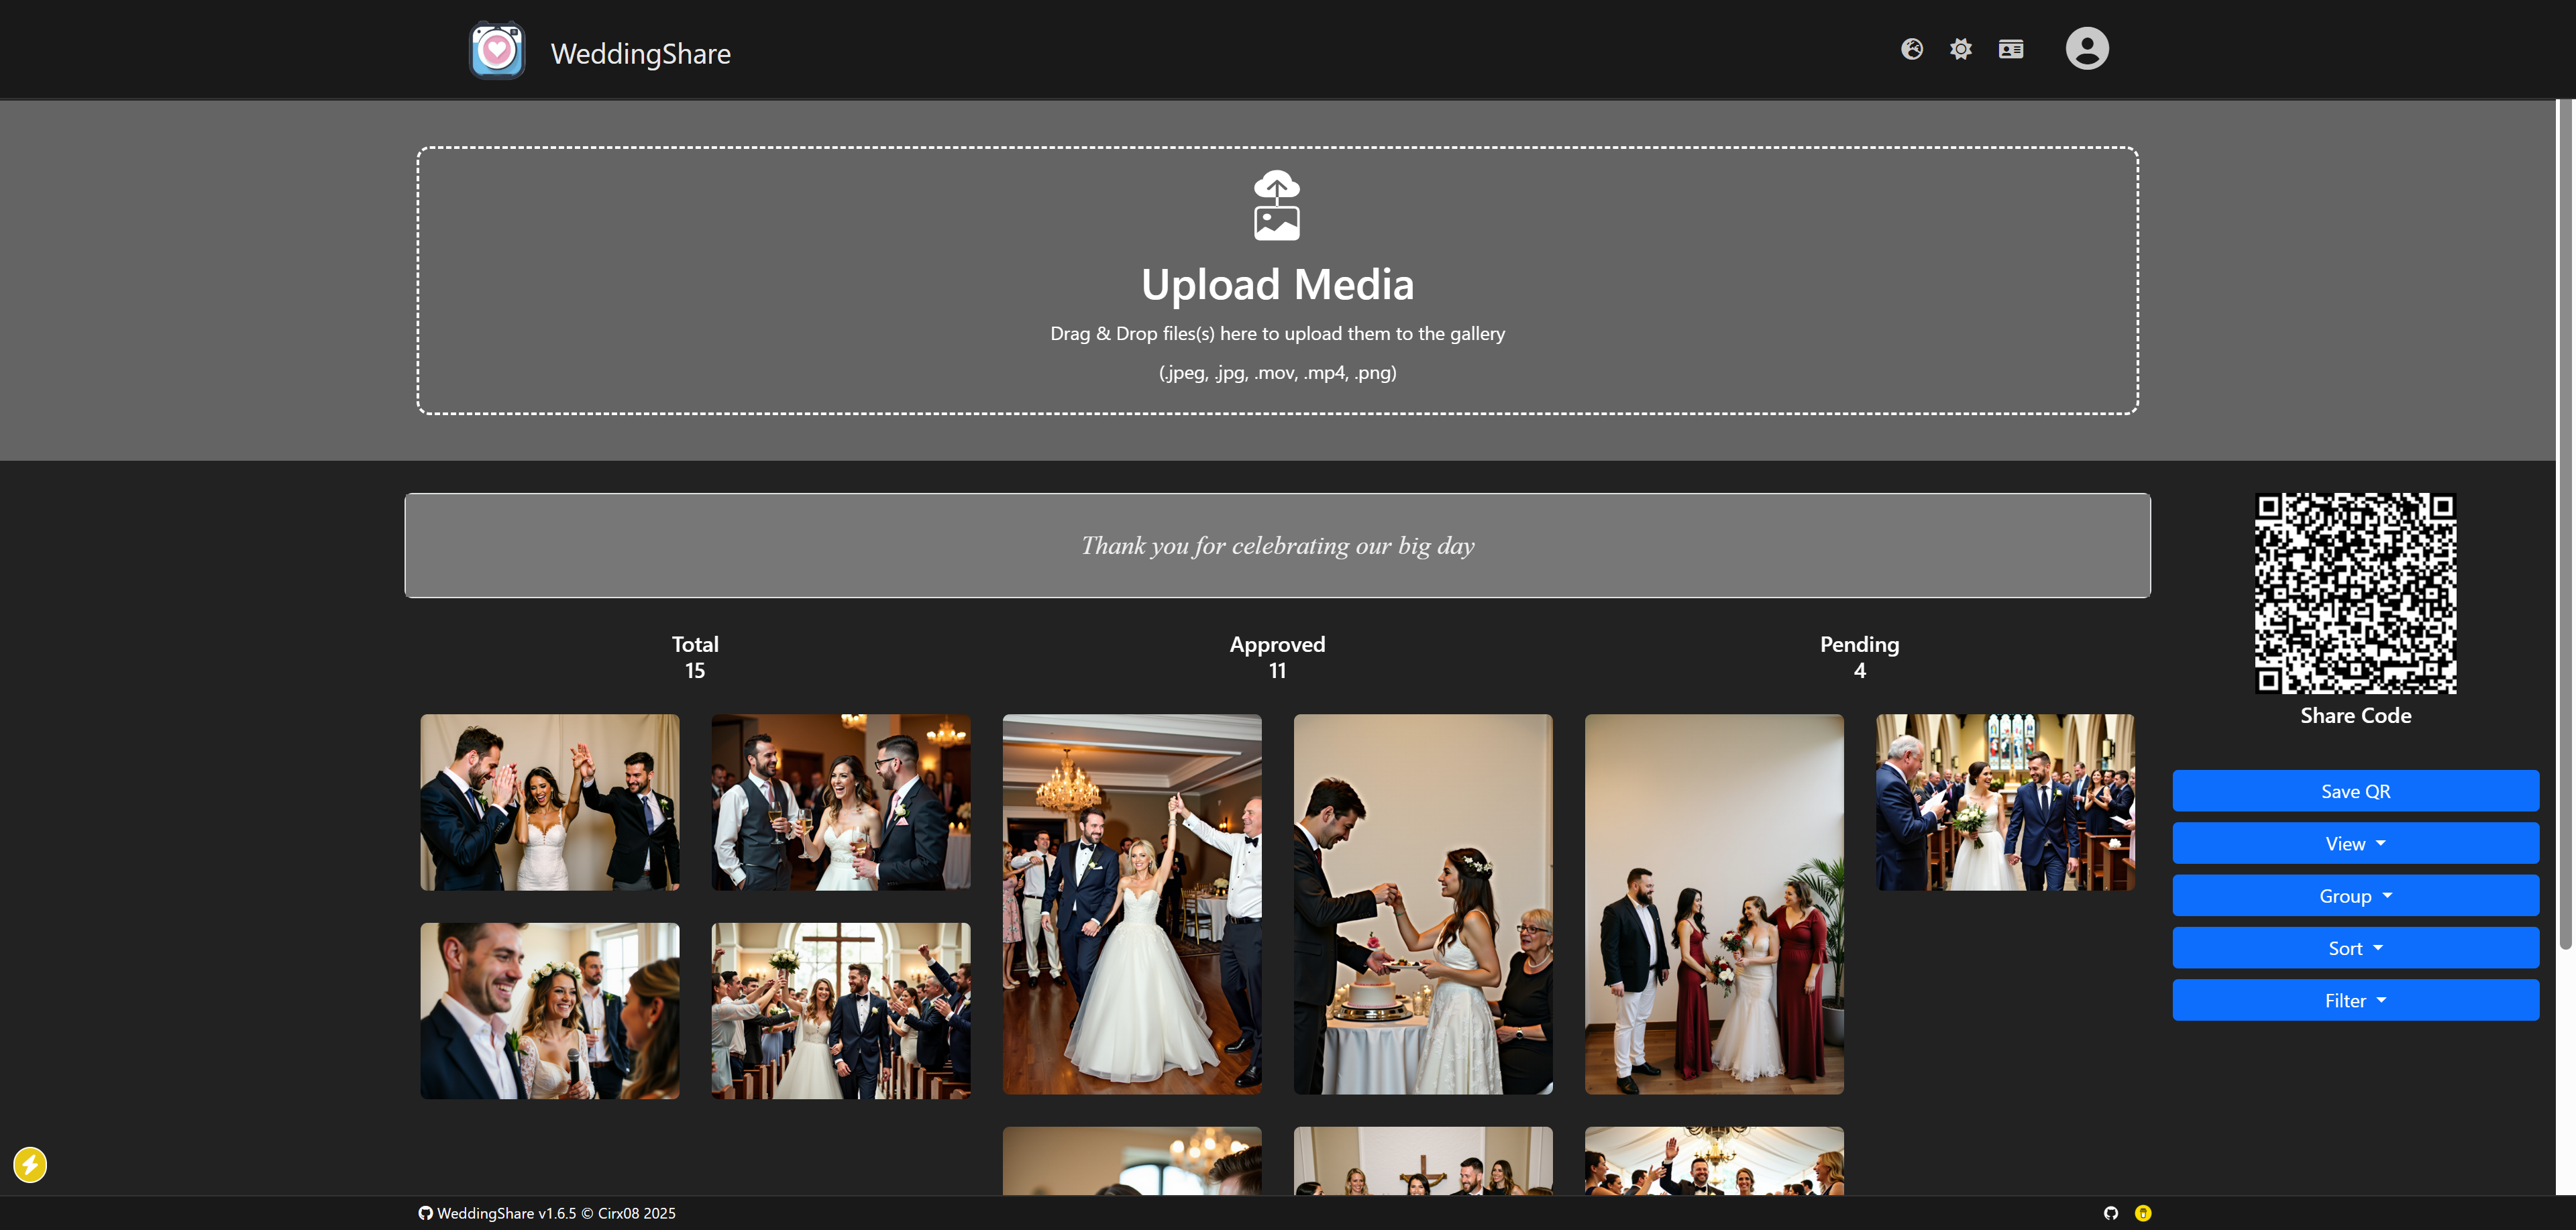This screenshot has height=1230, width=2576.
Task: Click the yellow lightning bolt badge
Action: click(30, 1164)
